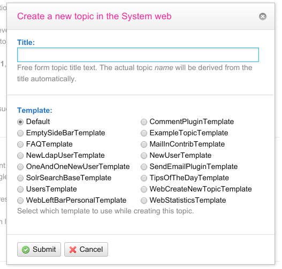
Task: Select the WebCreateNewTopicTemplate radio button
Action: 144,189
